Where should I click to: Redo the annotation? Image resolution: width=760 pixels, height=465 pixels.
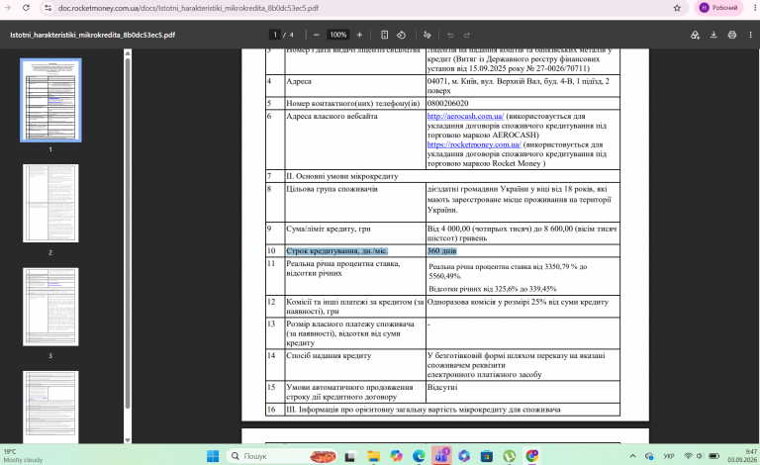pyautogui.click(x=467, y=35)
